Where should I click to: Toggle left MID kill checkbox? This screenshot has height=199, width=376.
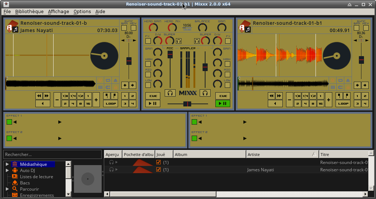[148, 75]
